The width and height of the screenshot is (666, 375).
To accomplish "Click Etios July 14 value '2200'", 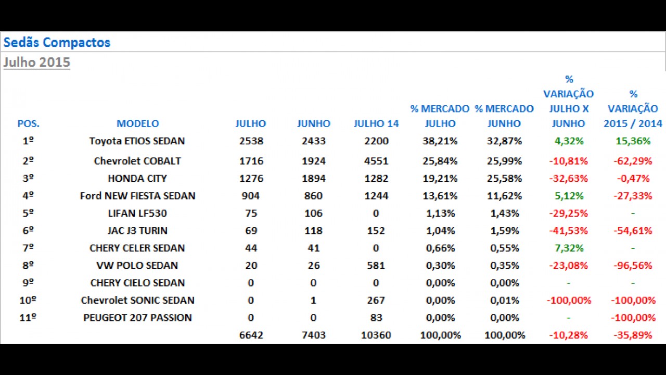I will tap(376, 141).
